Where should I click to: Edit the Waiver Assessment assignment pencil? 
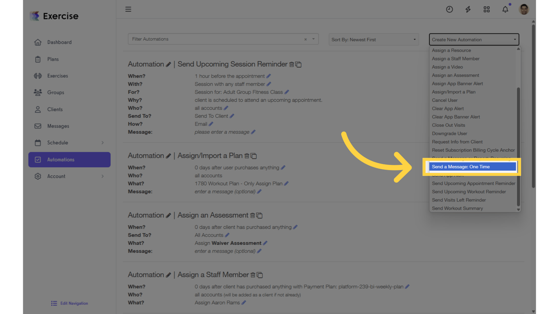tap(266, 243)
